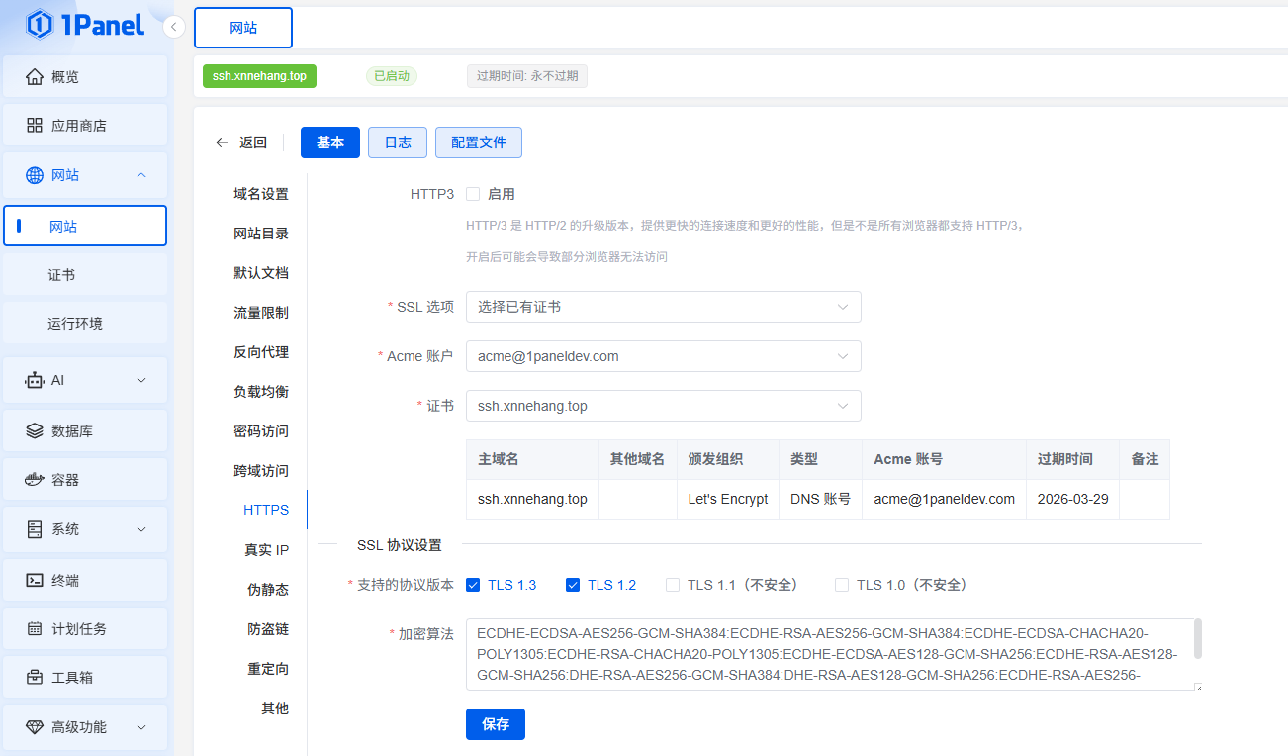The height and width of the screenshot is (756, 1288).
Task: Click the 保存 save button
Action: (495, 724)
